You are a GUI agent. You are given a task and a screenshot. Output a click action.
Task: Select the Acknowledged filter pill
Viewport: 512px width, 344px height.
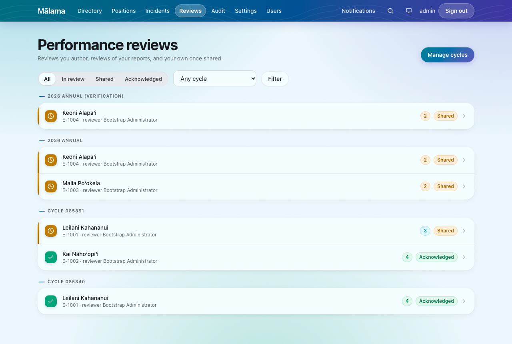pos(143,79)
